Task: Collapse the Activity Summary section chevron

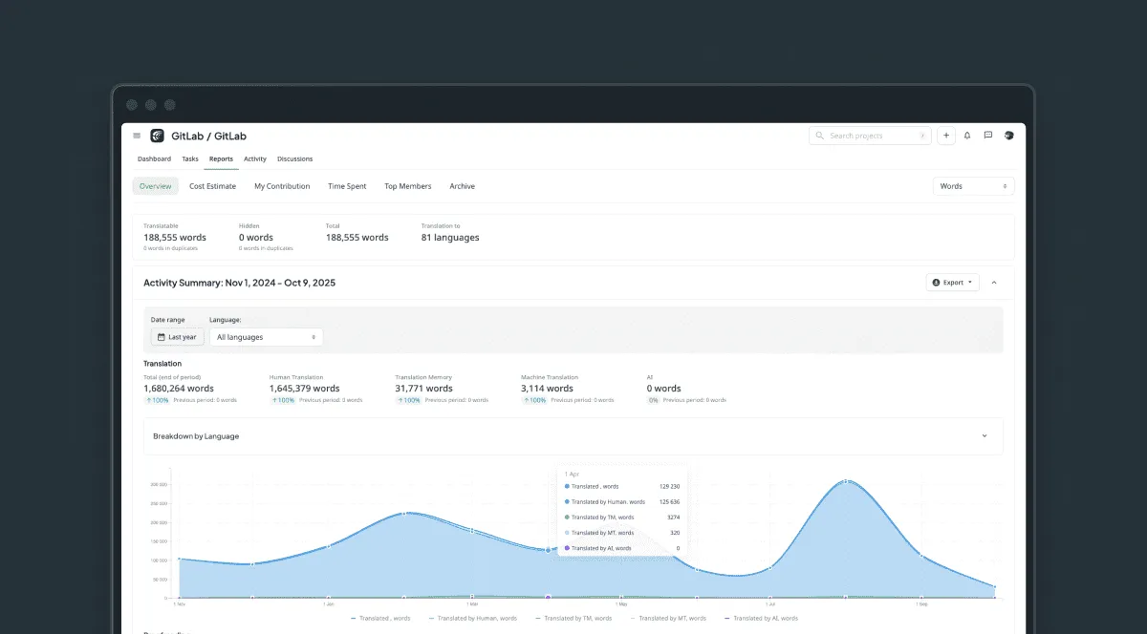Action: click(x=994, y=283)
